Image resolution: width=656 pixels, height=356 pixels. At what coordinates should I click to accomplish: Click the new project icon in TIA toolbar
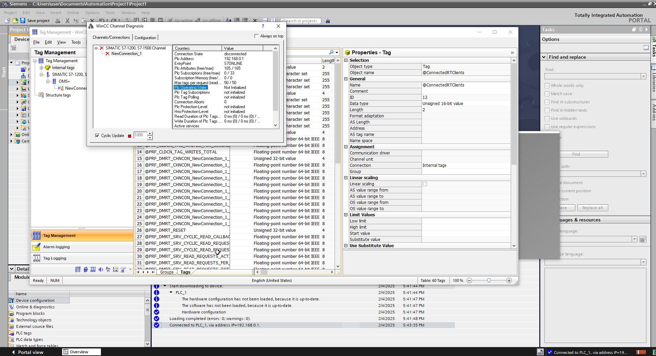tap(8, 21)
